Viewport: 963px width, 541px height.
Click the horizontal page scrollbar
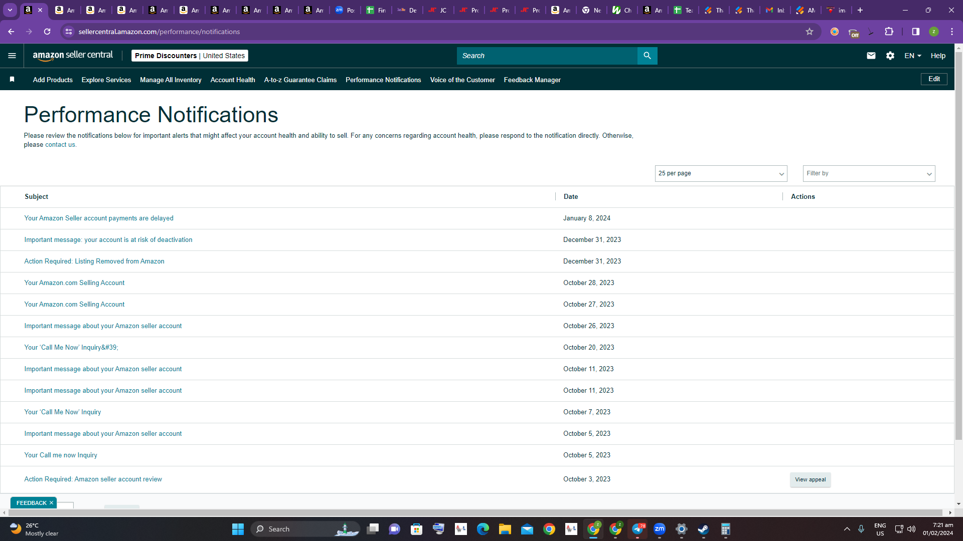tap(476, 512)
